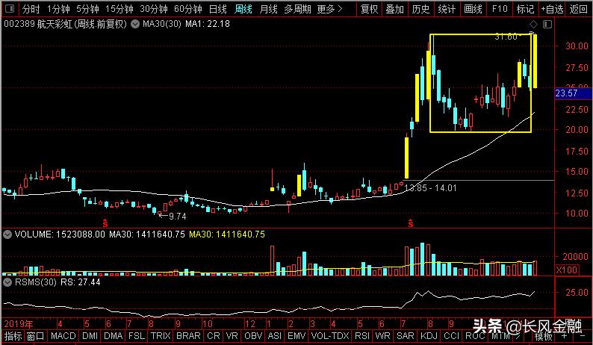Toggle the info panel icon beside the diamond icon

[547, 25]
